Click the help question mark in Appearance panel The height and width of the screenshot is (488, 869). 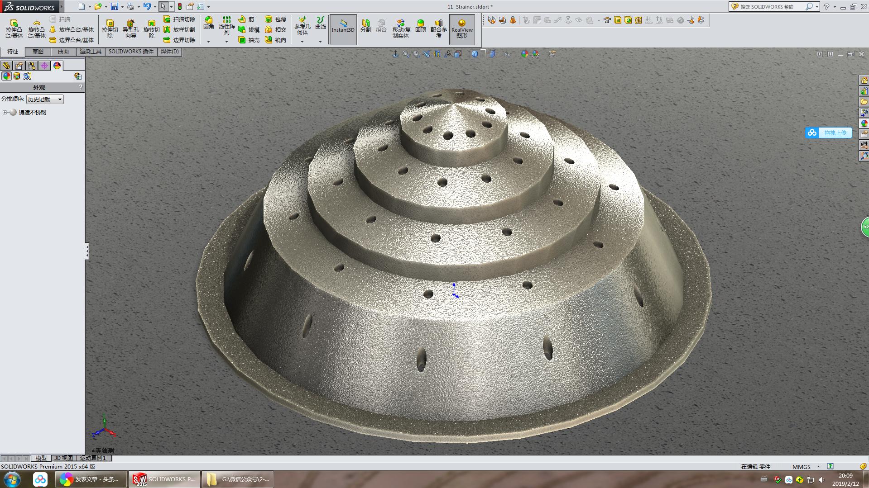81,87
